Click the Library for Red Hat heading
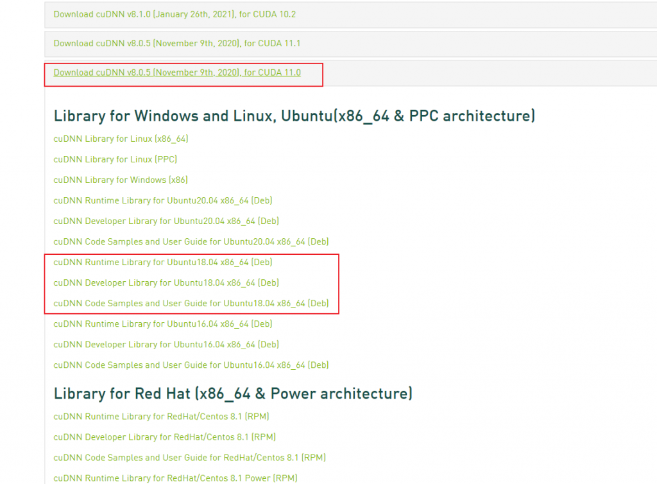The height and width of the screenshot is (484, 657). (233, 393)
